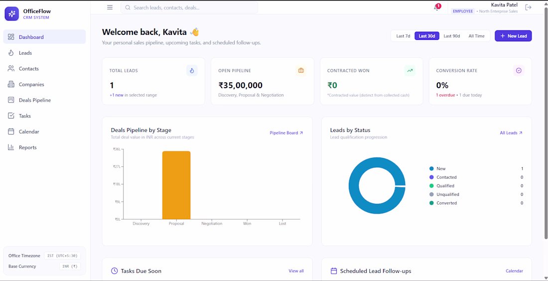Click the search magnifier icon
Image resolution: width=548 pixels, height=281 pixels.
pos(128,7)
